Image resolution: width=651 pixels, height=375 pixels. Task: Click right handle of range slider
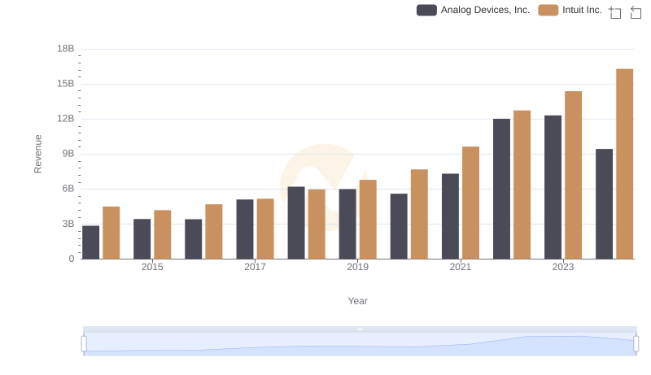[x=636, y=343]
